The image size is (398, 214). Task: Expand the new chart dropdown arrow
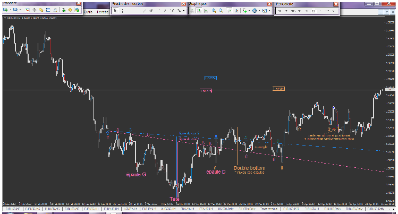point(11,10)
